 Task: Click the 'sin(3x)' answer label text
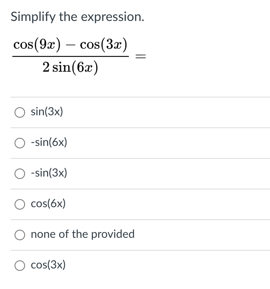click(x=47, y=112)
